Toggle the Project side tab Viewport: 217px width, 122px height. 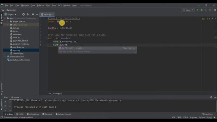pyautogui.click(x=1, y=19)
